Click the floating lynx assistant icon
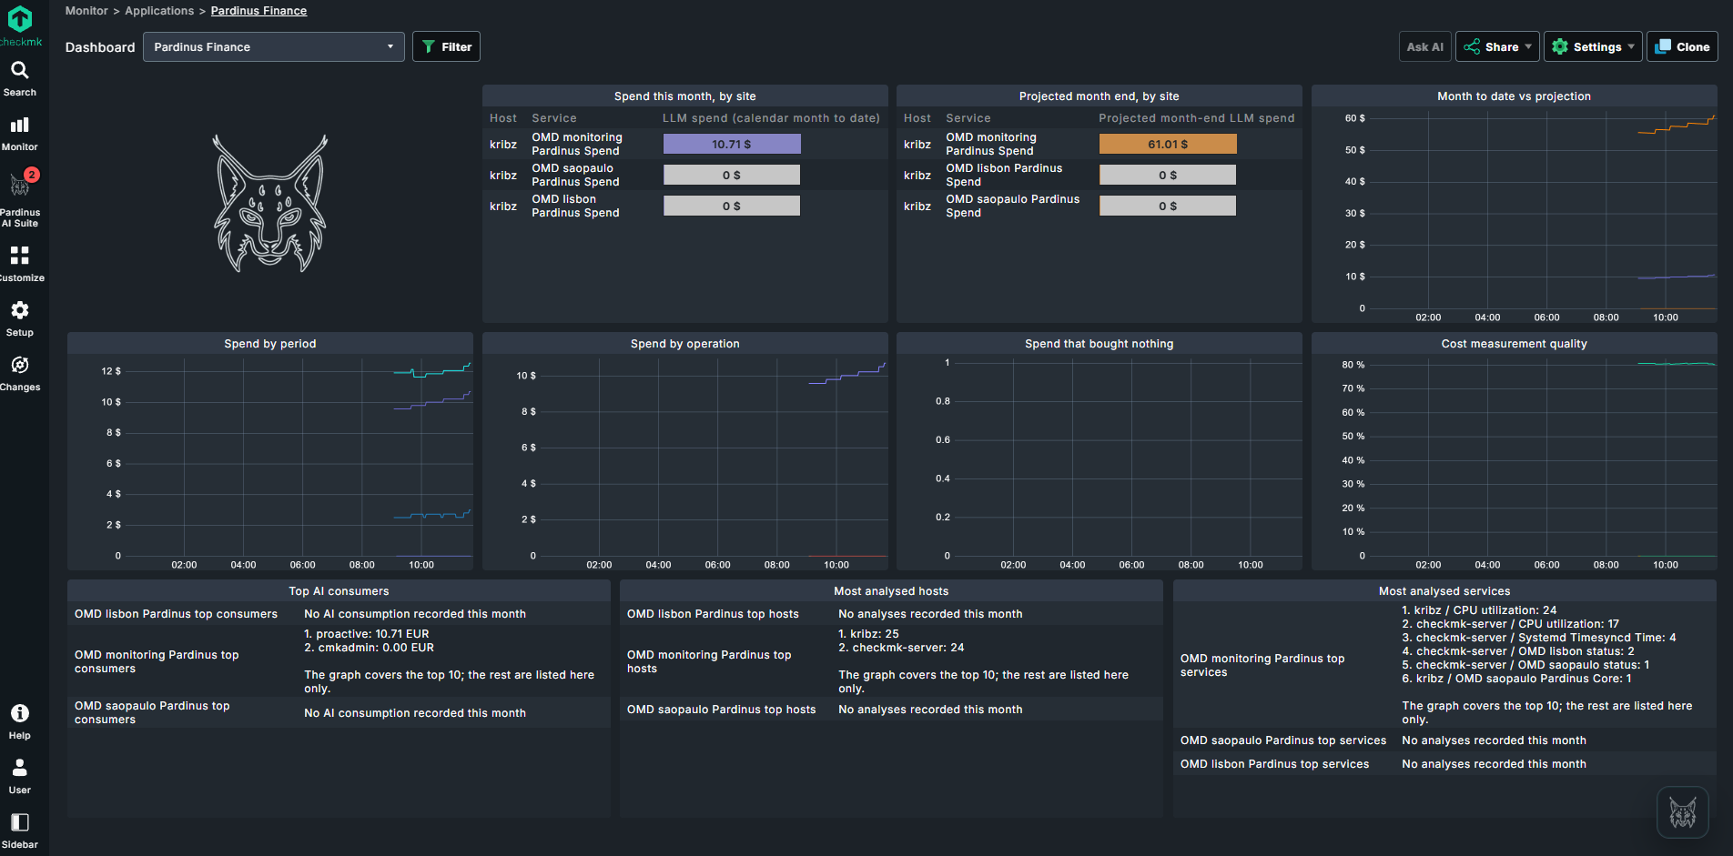This screenshot has width=1733, height=856. pyautogui.click(x=1682, y=812)
